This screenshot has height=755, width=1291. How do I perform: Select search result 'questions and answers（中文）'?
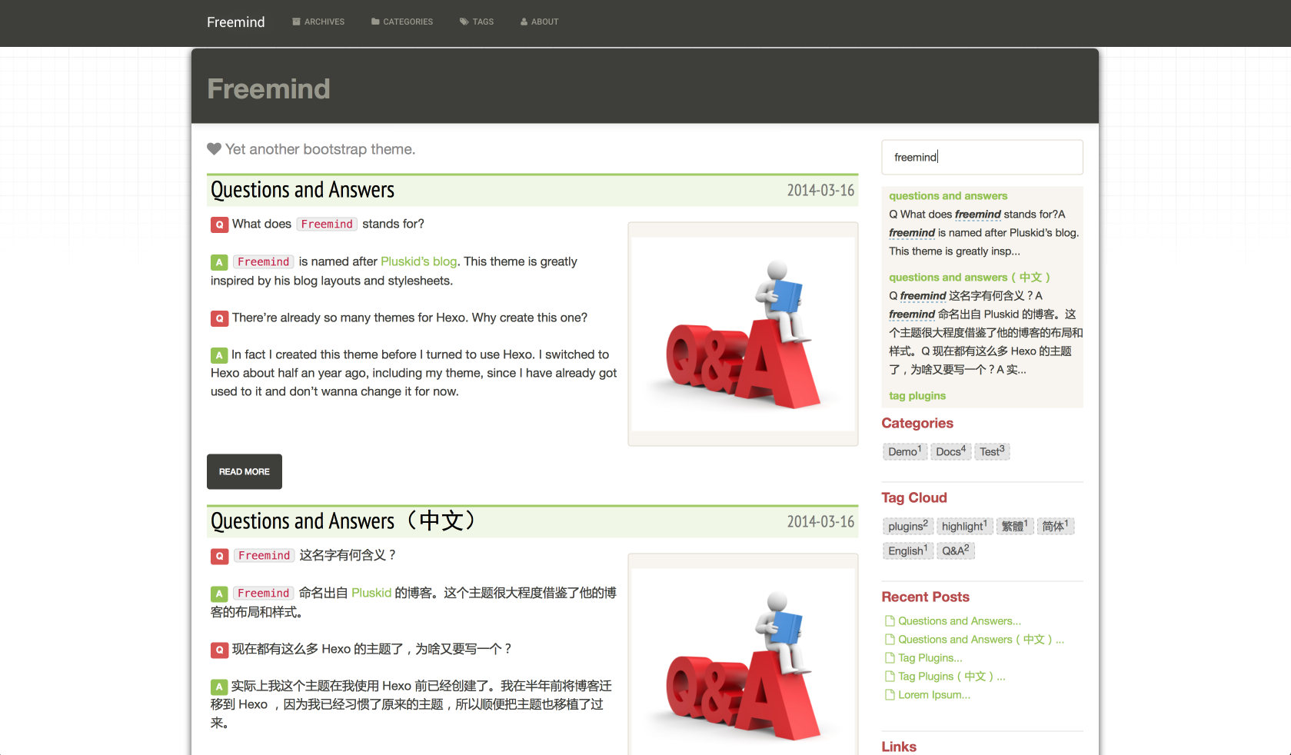point(970,278)
